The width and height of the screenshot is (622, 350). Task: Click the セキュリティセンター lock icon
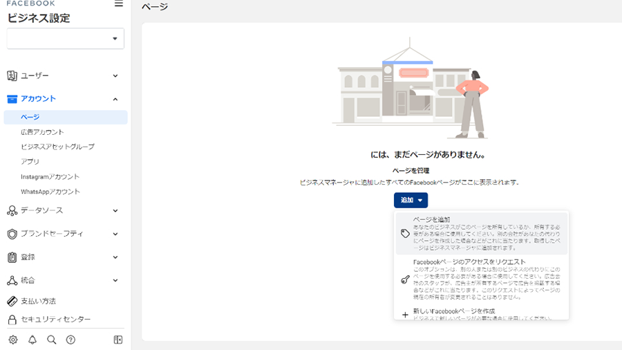[x=12, y=320]
